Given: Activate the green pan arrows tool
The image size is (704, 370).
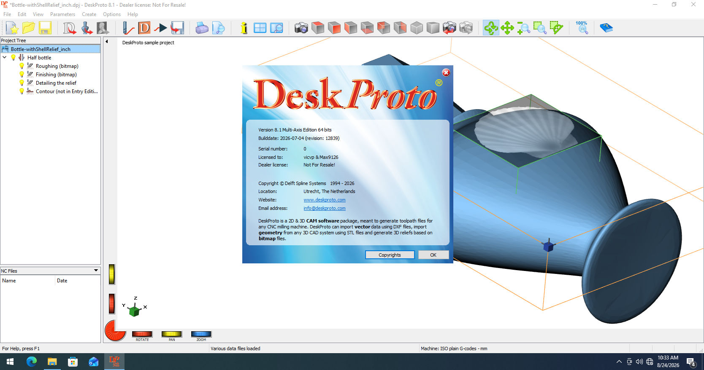Looking at the screenshot, I should [x=507, y=28].
